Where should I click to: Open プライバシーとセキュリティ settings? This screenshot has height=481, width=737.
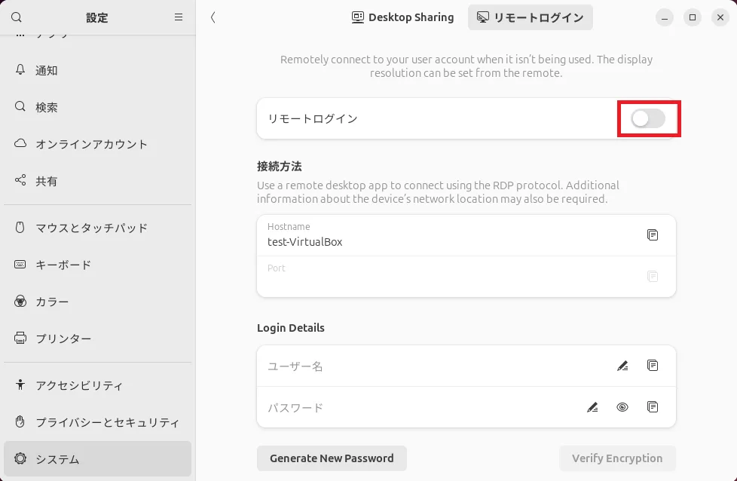pyautogui.click(x=107, y=422)
